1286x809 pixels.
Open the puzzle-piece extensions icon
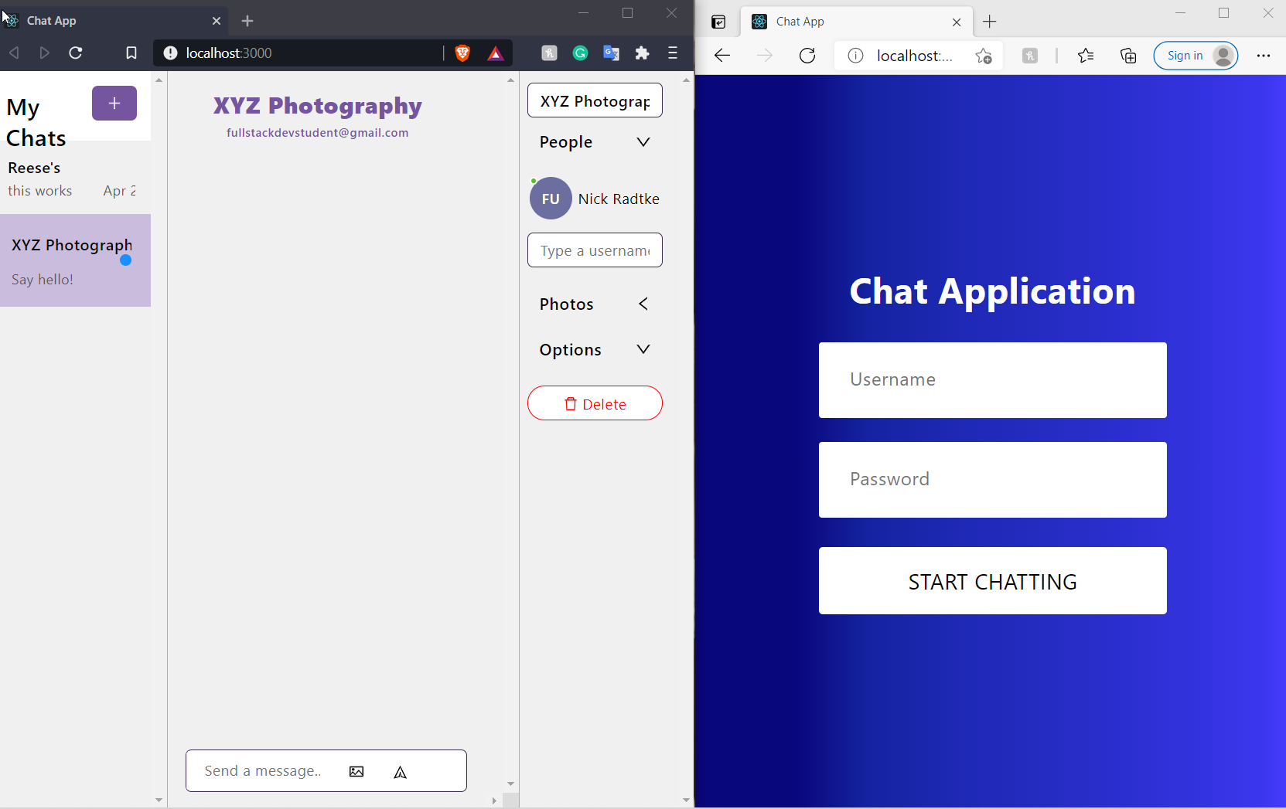(643, 53)
